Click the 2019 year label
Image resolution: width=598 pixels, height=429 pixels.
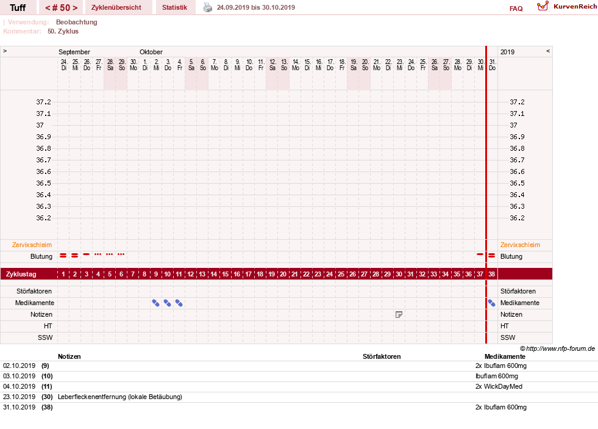508,52
